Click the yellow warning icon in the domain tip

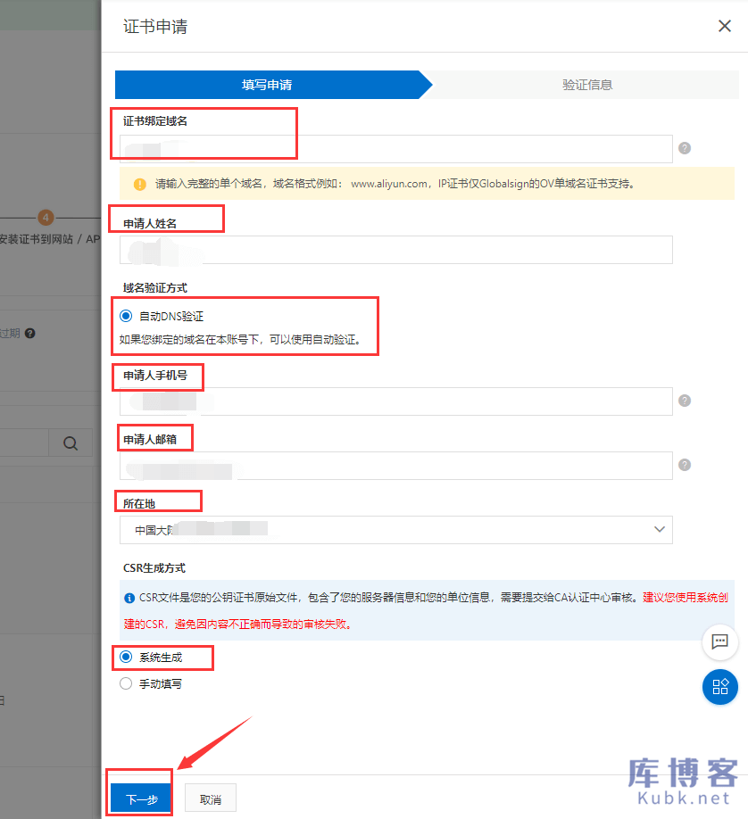tap(140, 183)
